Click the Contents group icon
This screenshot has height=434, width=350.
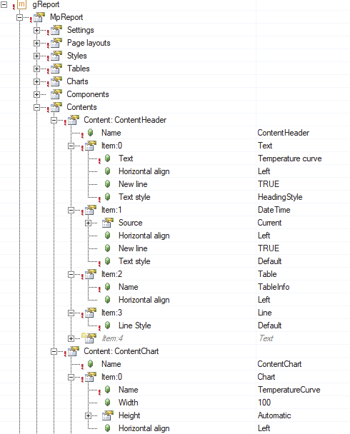[x=56, y=107]
